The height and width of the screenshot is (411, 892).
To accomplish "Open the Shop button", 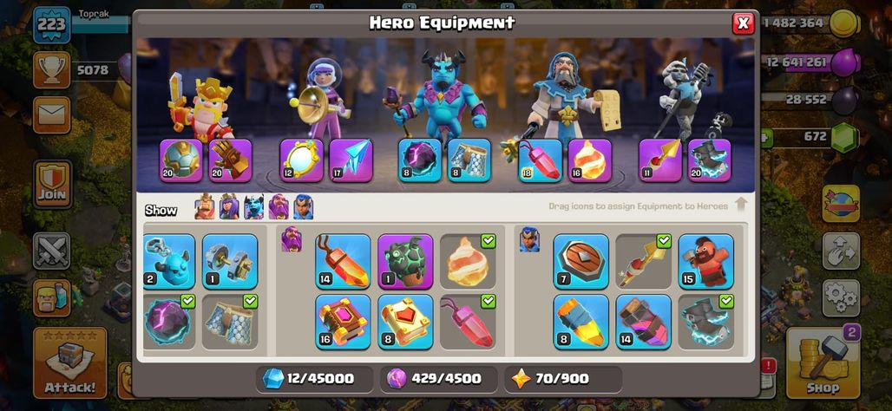I will click(x=823, y=362).
